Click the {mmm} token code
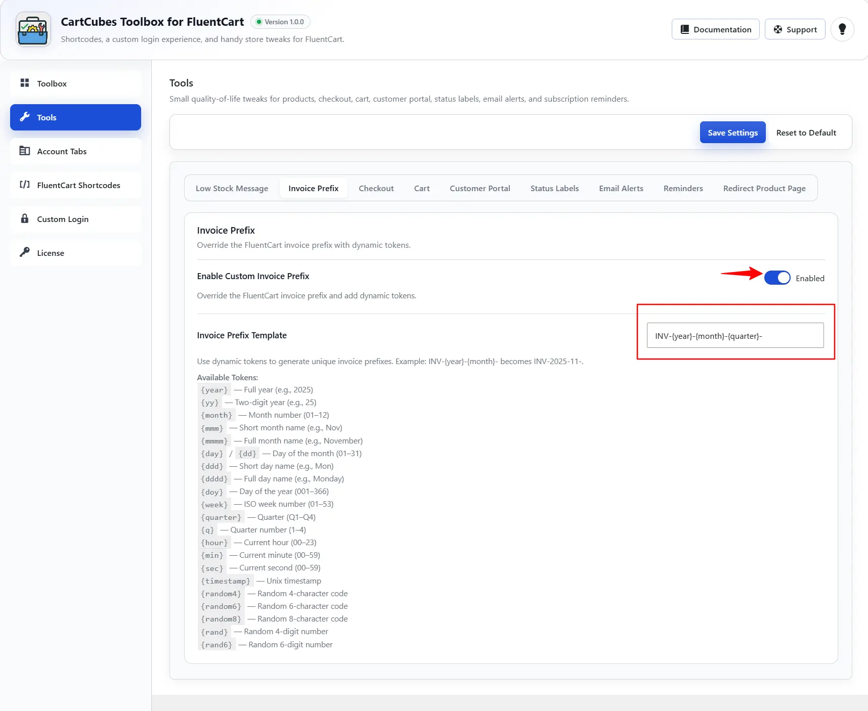868x711 pixels. [212, 428]
